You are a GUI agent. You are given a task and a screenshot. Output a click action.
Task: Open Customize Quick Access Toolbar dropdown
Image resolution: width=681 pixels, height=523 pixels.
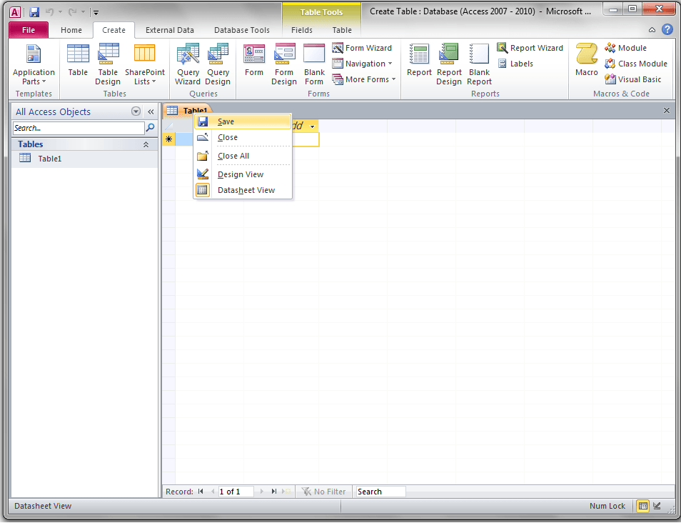96,13
